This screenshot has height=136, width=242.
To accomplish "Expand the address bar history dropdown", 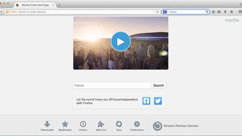I will (154, 12).
